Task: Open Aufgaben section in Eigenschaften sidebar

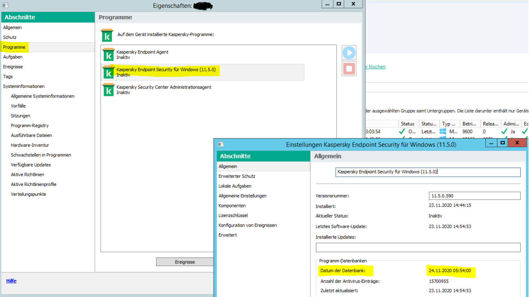Action: pyautogui.click(x=13, y=57)
